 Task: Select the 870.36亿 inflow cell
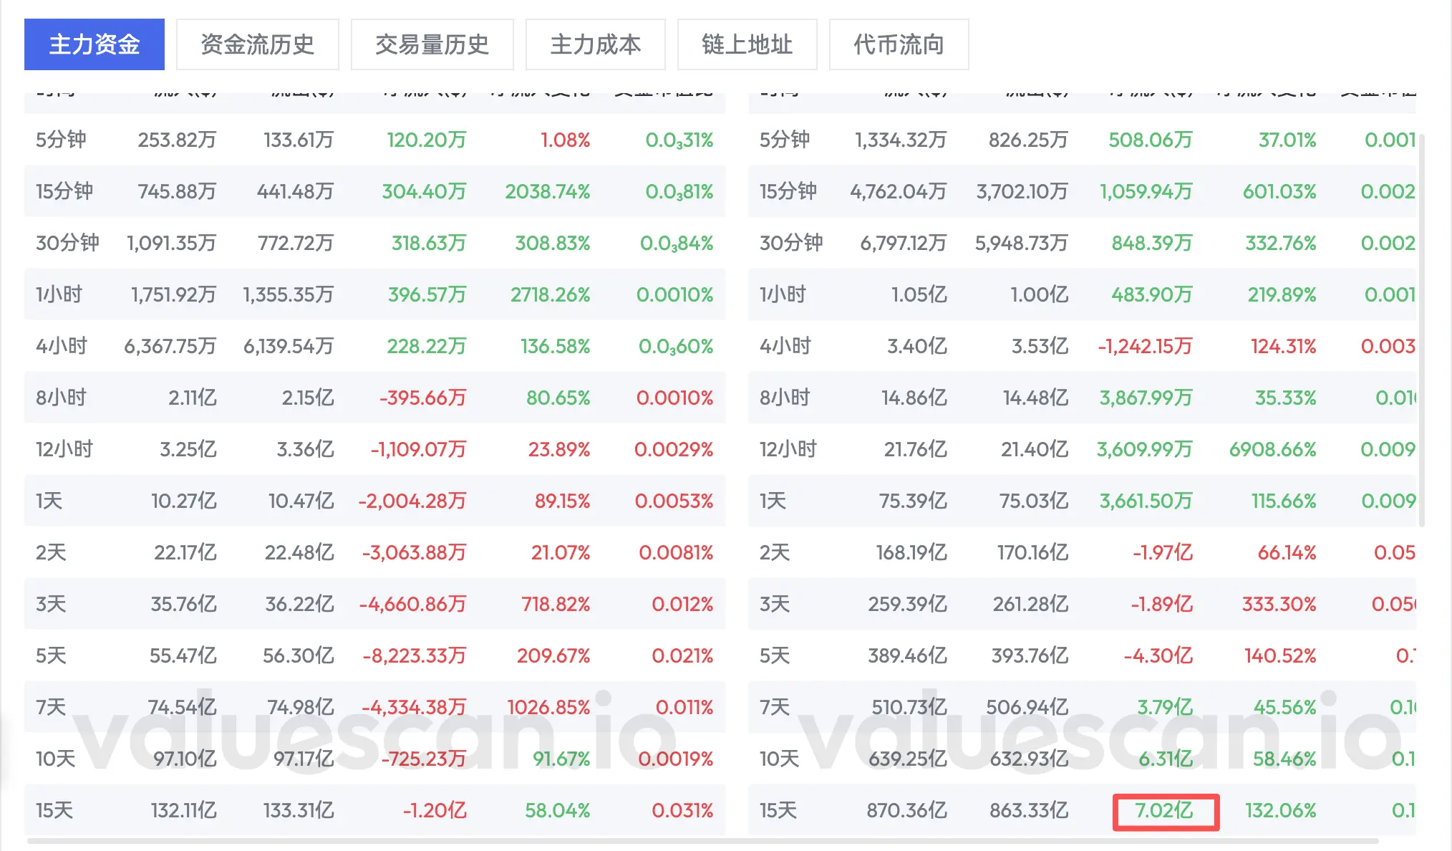(x=906, y=810)
